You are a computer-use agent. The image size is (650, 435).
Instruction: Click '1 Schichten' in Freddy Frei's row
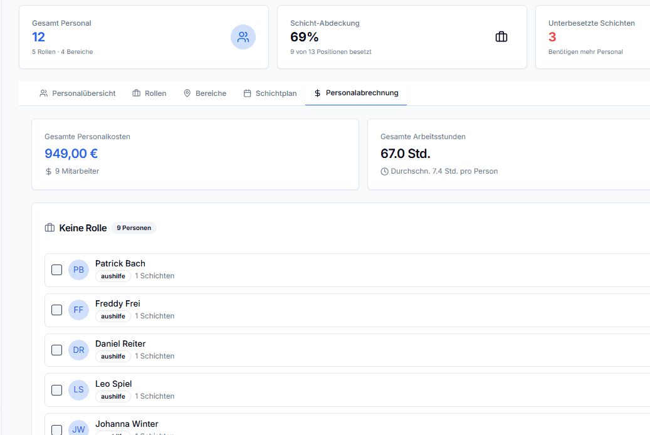pyautogui.click(x=155, y=316)
